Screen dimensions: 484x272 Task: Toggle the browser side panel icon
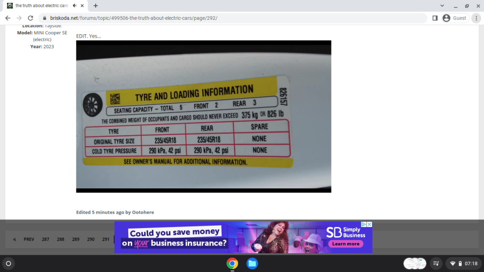click(x=435, y=18)
